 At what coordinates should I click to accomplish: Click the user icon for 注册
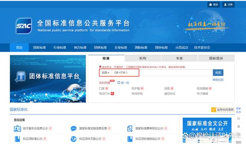coord(225,5)
